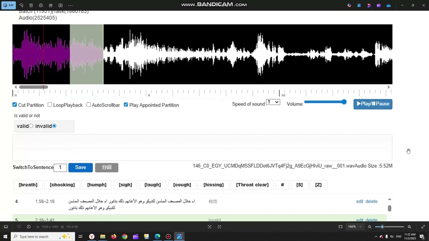
Task: Open the three-dots more options menu
Action: click(70, 5)
